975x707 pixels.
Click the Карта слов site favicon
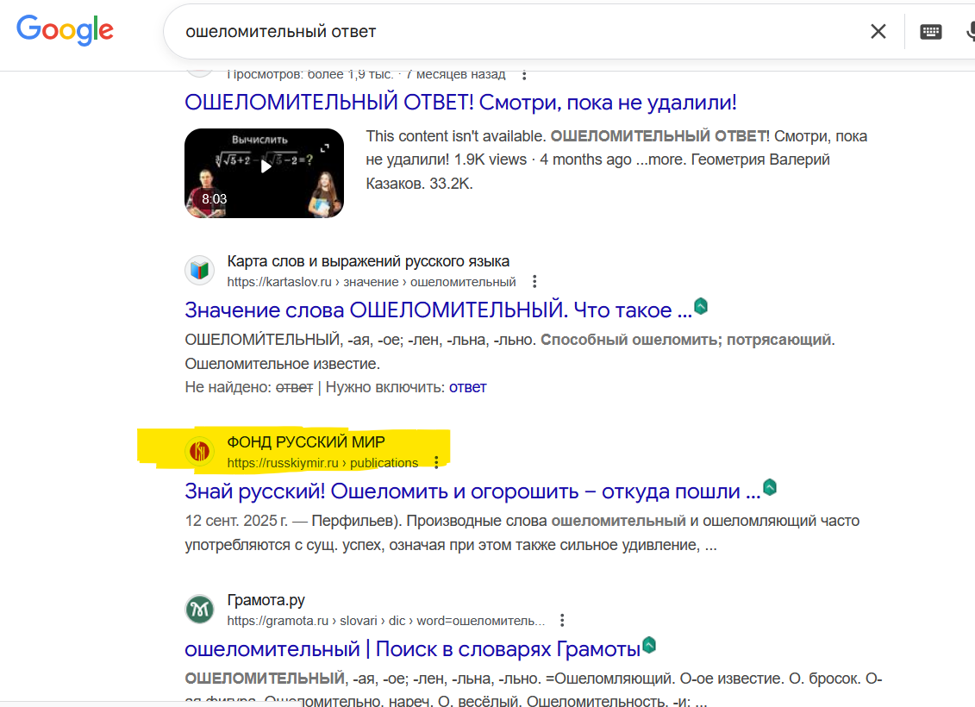point(200,271)
